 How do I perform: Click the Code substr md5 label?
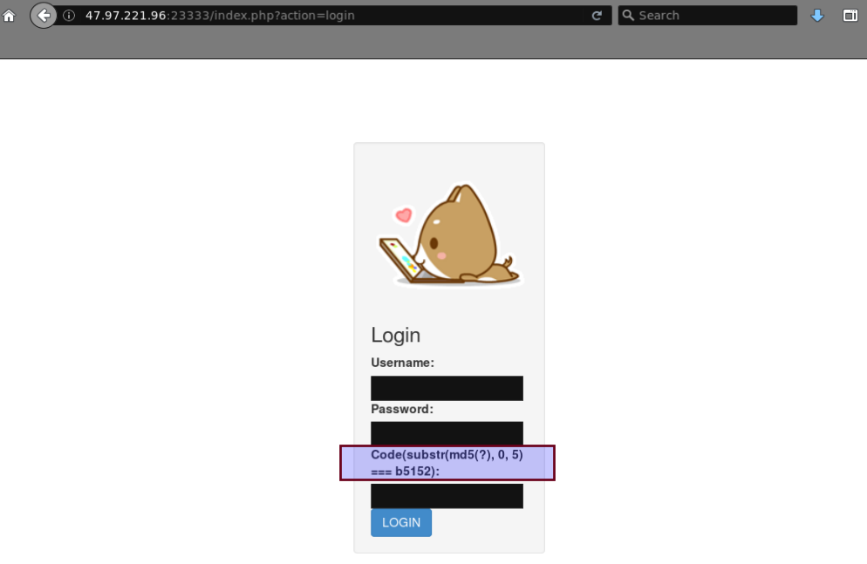[447, 463]
